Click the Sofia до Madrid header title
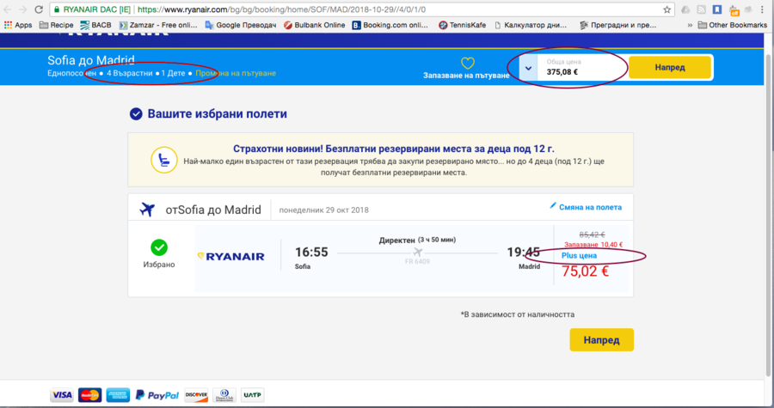 tap(91, 60)
